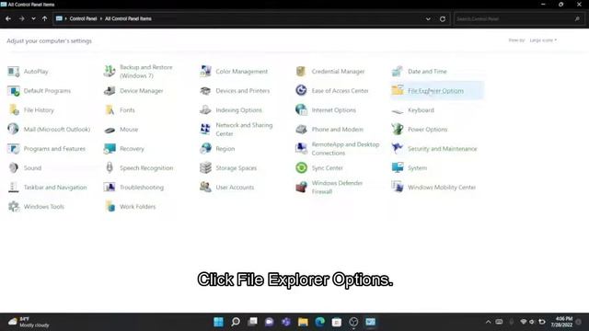
Task: Click the search magnifier in search box
Action: 577,18
